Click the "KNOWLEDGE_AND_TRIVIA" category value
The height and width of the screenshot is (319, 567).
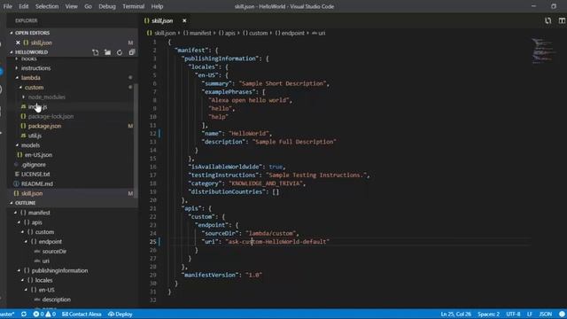(266, 183)
